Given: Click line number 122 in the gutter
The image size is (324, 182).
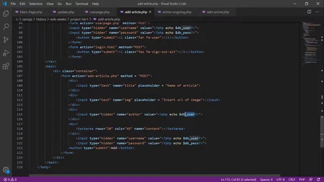Looking at the screenshot, I should (x=20, y=148).
